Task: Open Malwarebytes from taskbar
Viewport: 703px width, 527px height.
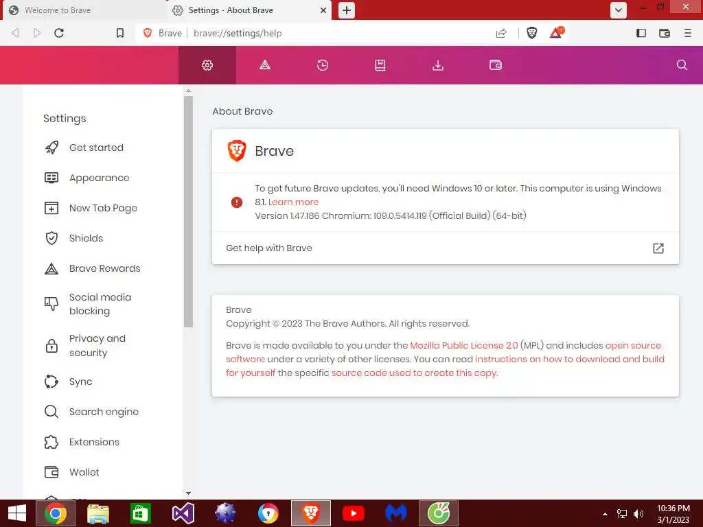Action: click(x=396, y=513)
